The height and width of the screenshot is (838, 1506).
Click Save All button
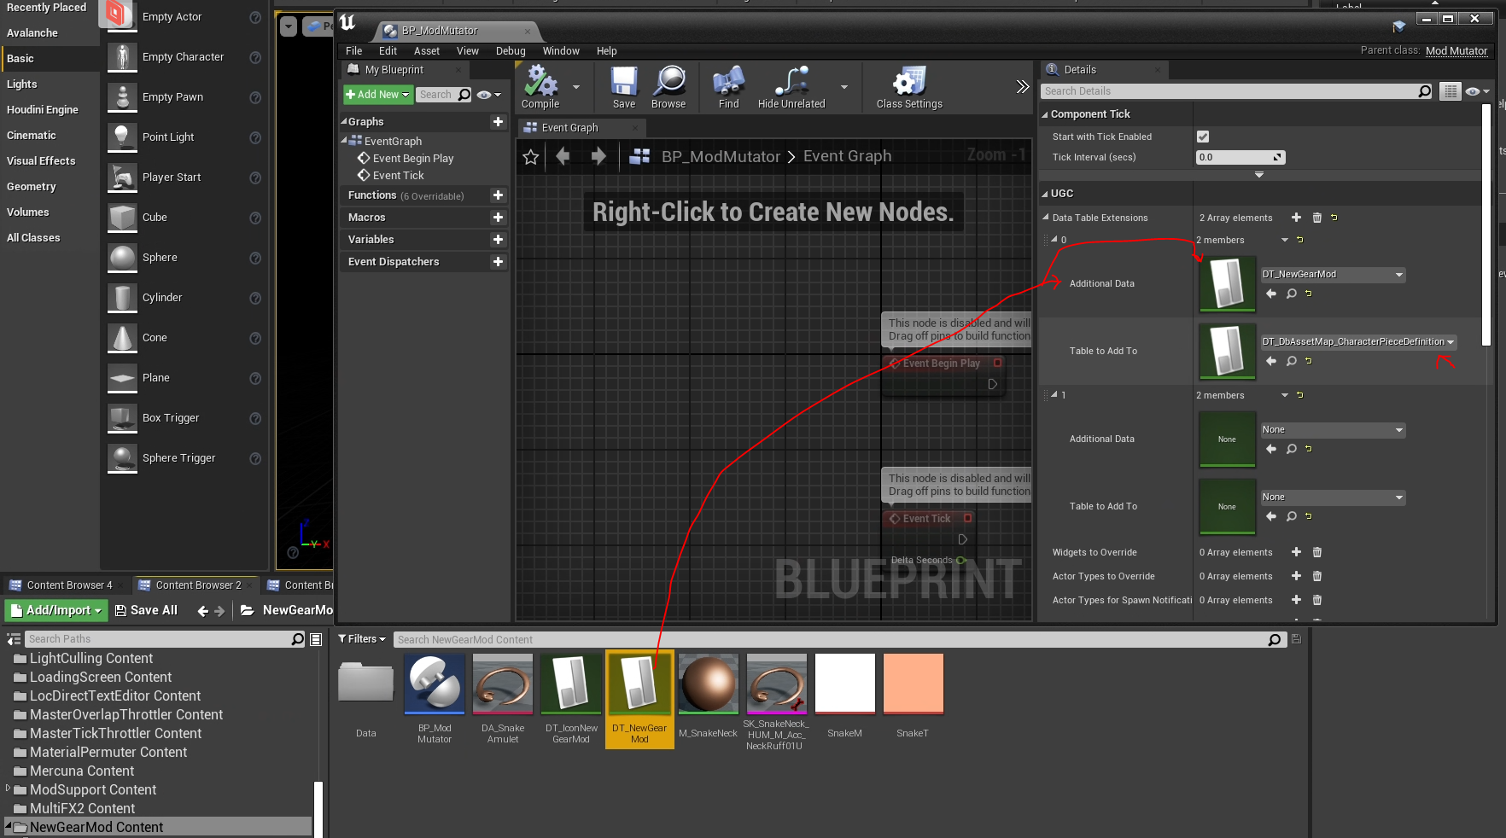(146, 610)
